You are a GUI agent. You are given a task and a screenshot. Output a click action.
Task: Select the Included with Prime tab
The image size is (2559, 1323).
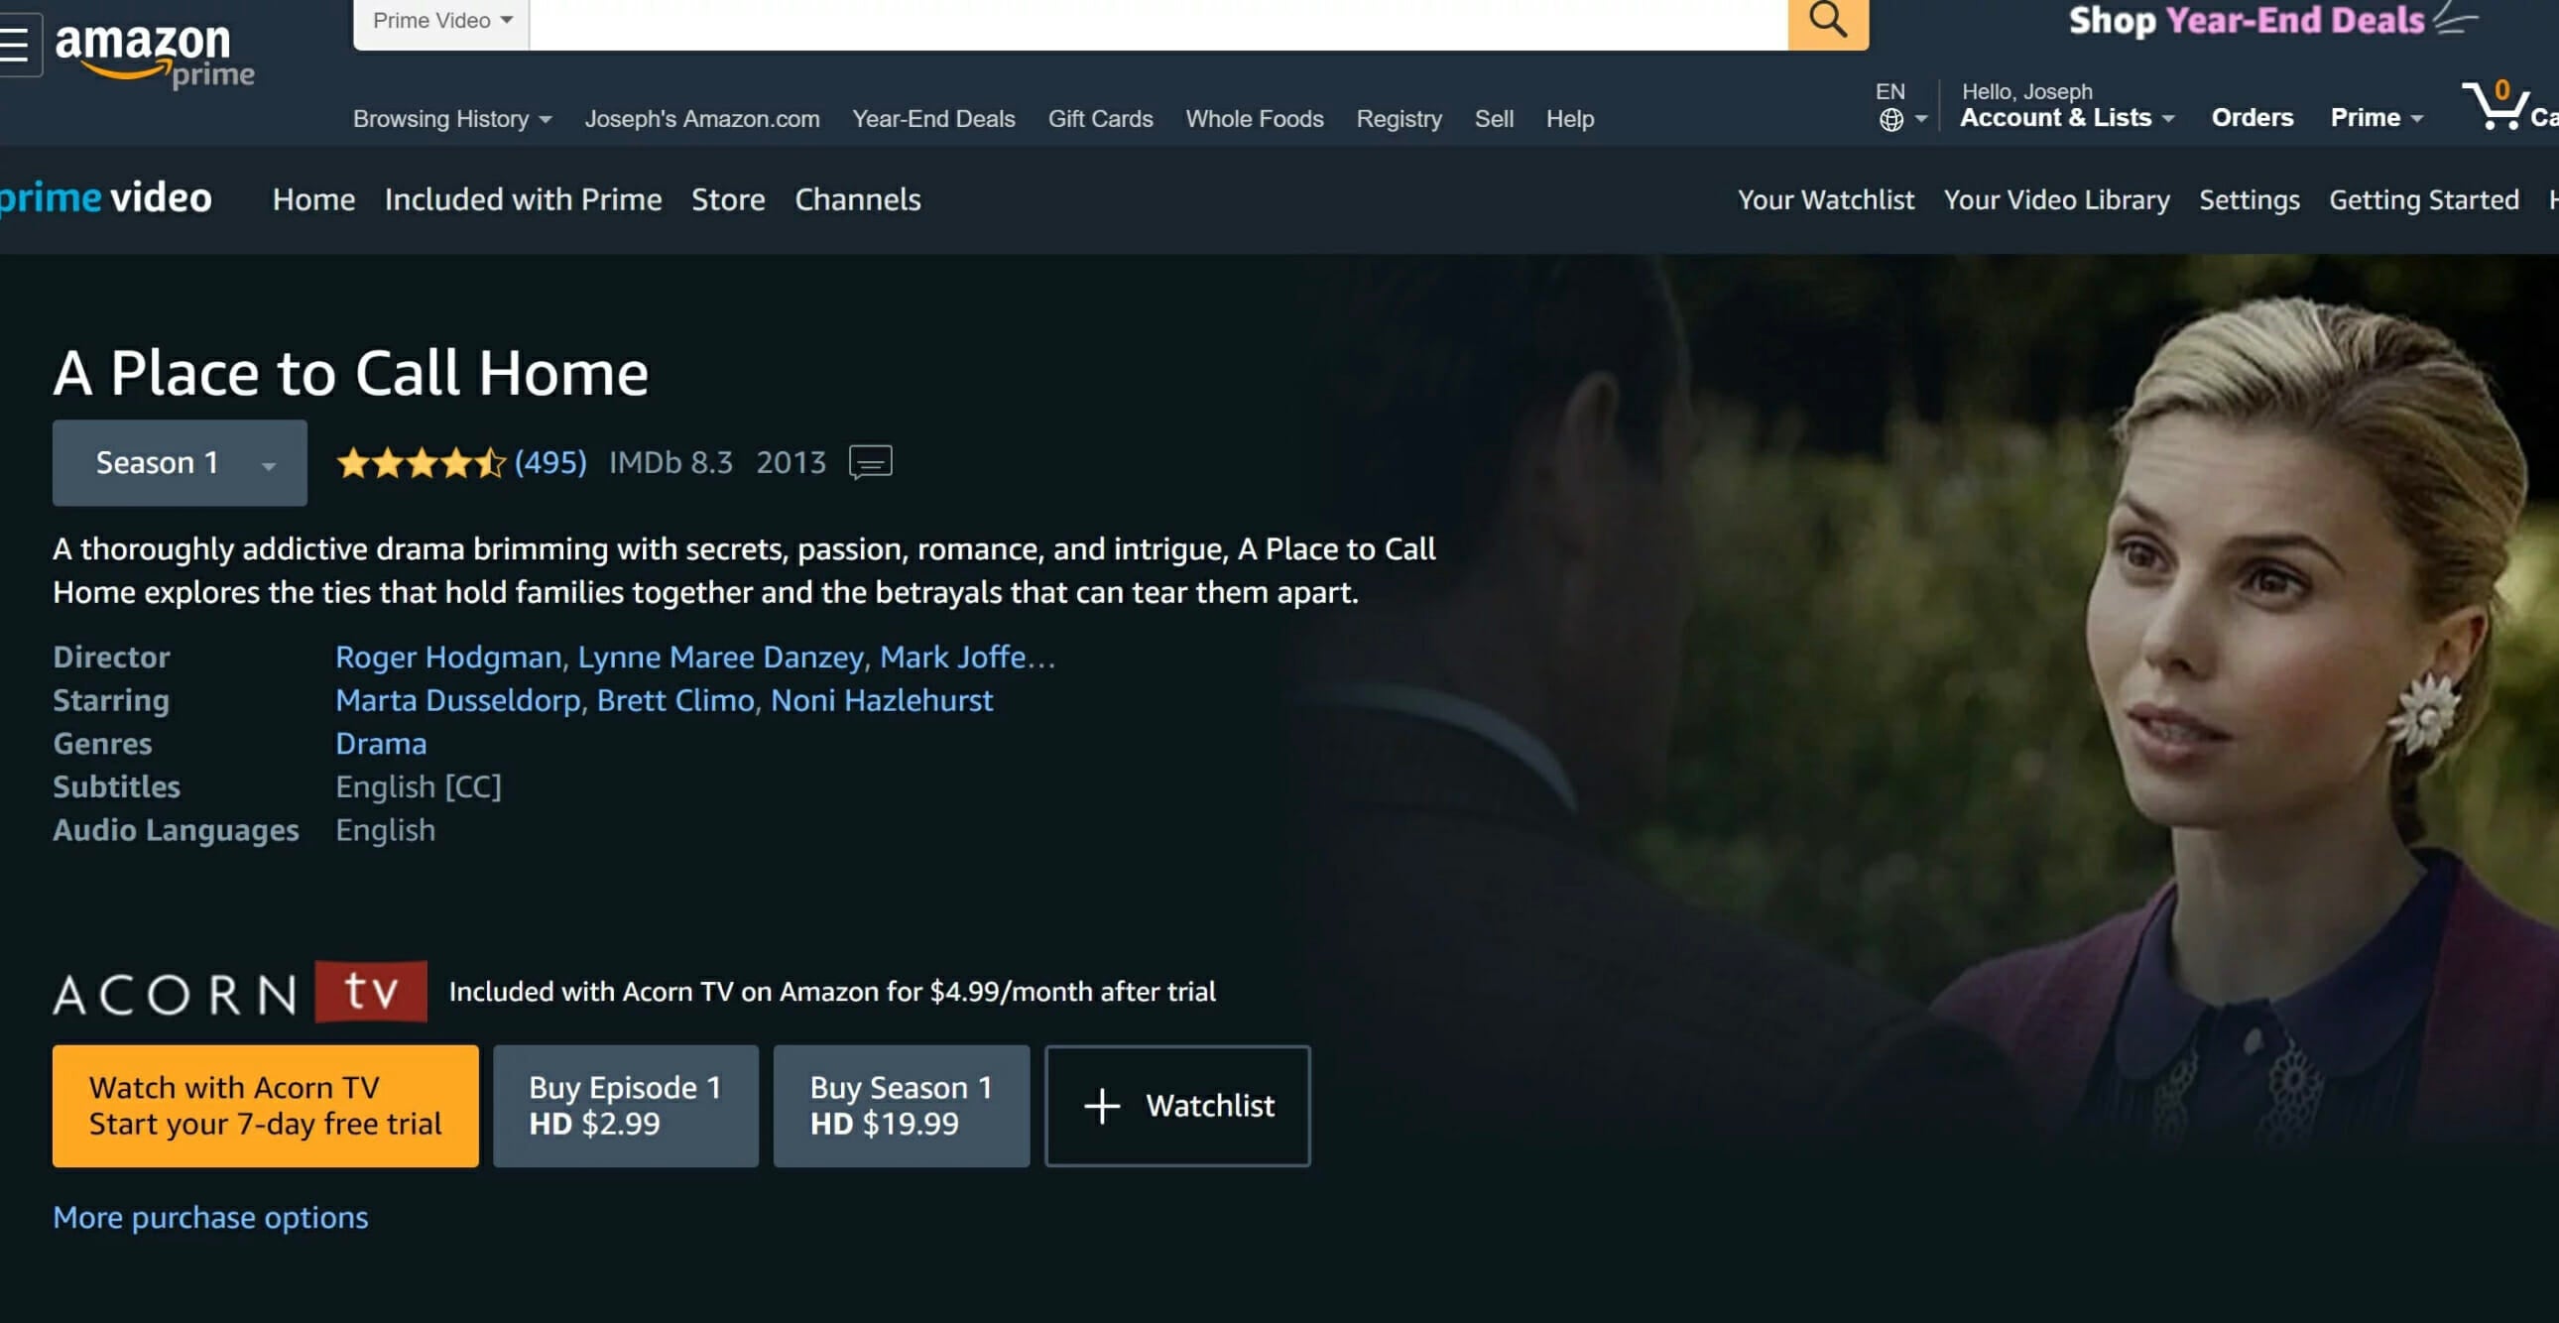click(523, 200)
